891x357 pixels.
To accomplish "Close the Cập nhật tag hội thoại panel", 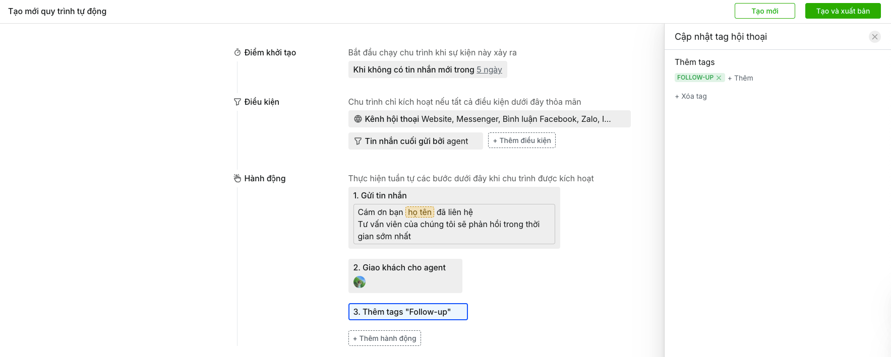I will [874, 37].
